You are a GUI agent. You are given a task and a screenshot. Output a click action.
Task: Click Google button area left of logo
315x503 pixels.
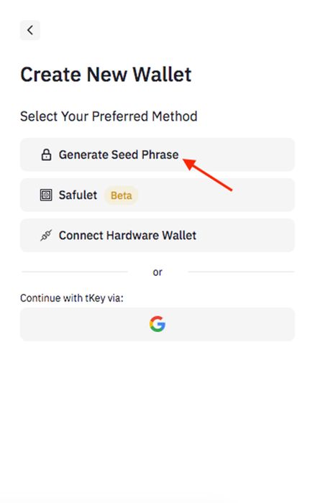84,324
